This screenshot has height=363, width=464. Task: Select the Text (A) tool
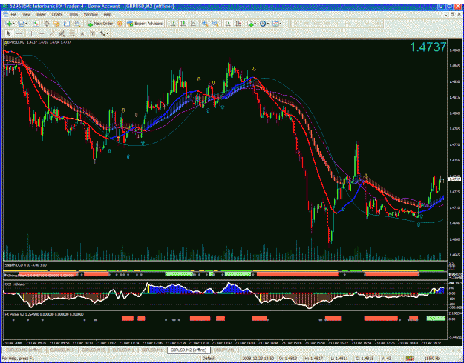[82, 33]
